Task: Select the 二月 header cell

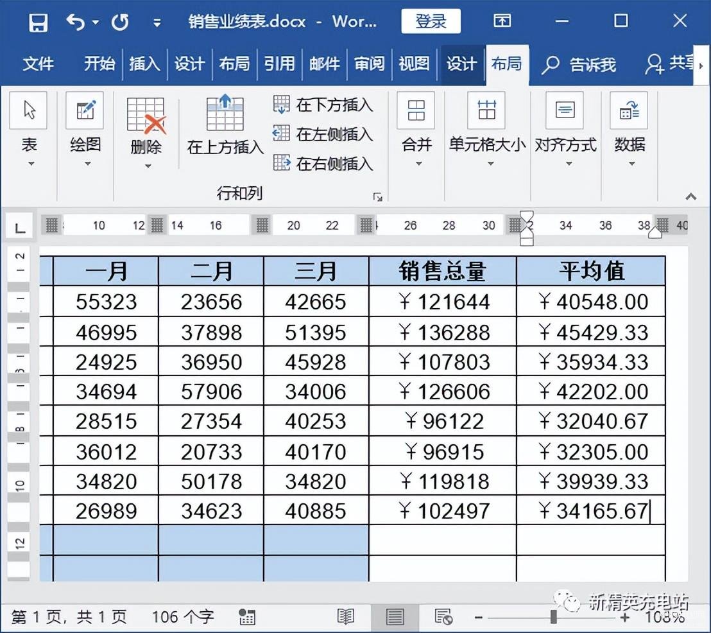Action: [x=211, y=272]
